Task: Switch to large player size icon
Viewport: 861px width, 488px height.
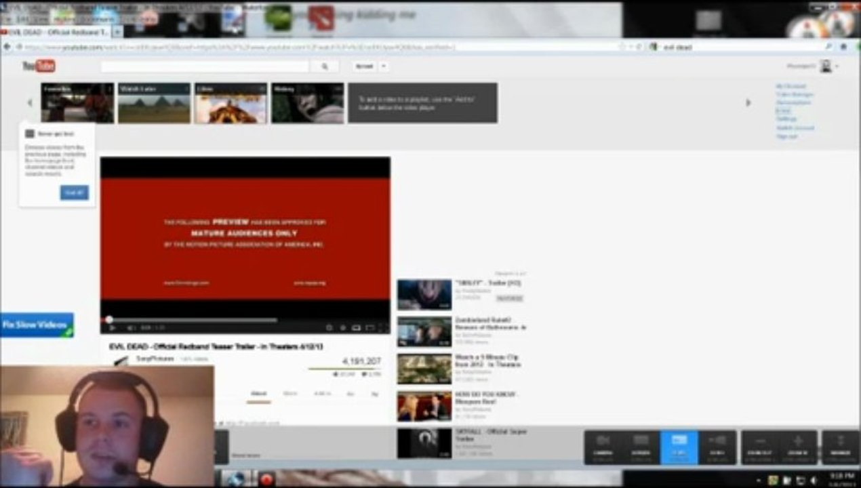Action: [369, 328]
